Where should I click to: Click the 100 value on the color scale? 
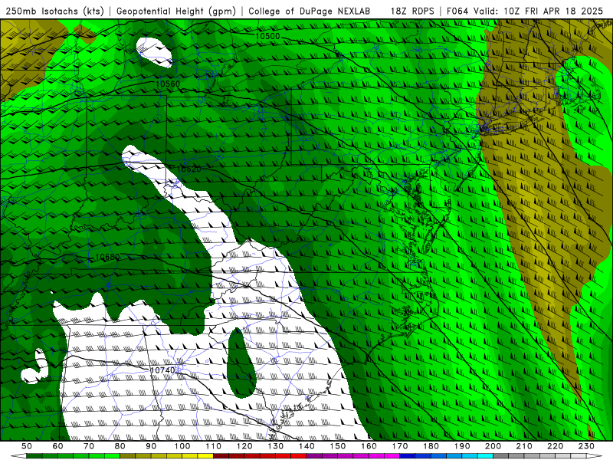(x=182, y=446)
